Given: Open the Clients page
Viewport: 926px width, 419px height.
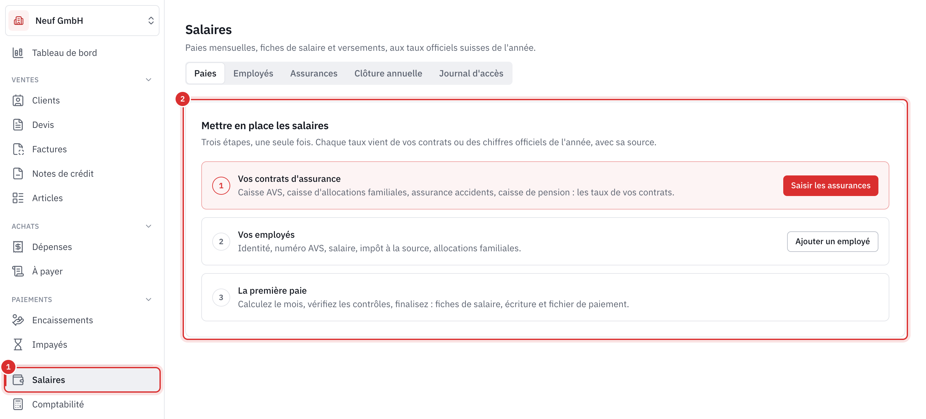Looking at the screenshot, I should (82, 100).
